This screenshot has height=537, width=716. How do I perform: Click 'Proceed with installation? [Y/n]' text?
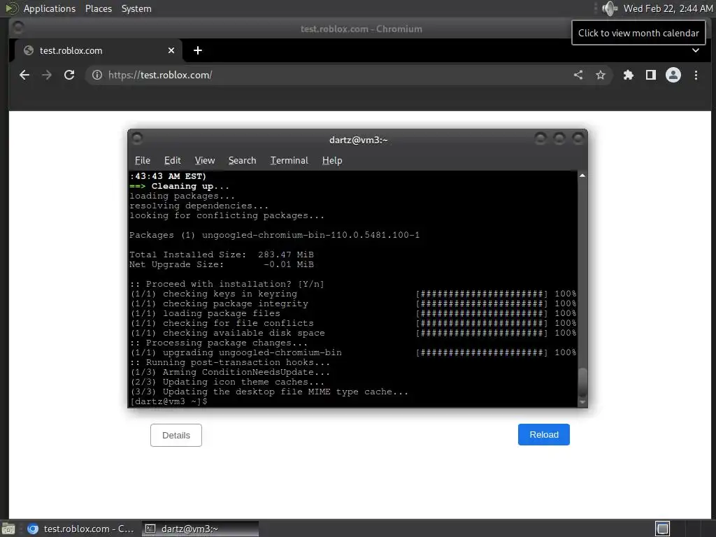click(235, 284)
